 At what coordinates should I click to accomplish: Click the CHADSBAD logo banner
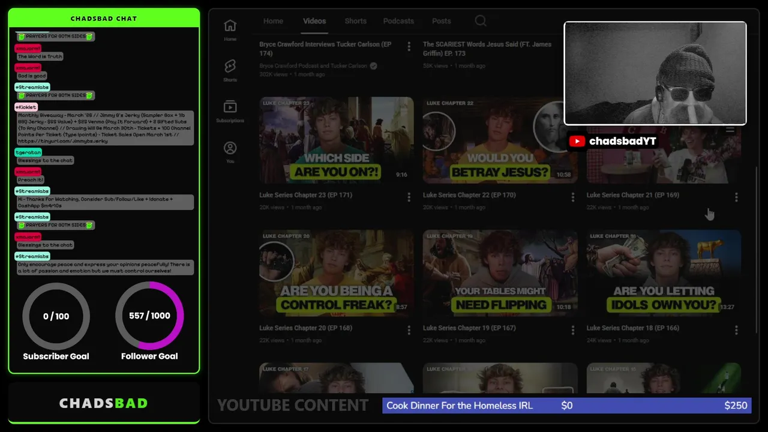point(104,403)
